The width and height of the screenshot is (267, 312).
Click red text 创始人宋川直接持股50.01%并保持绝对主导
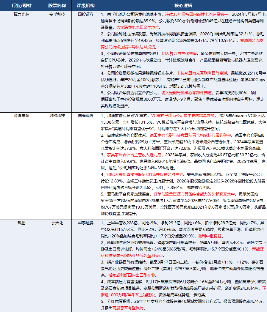tap(145, 174)
